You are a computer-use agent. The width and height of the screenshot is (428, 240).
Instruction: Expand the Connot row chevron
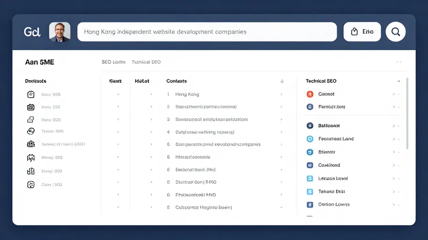pos(394,94)
